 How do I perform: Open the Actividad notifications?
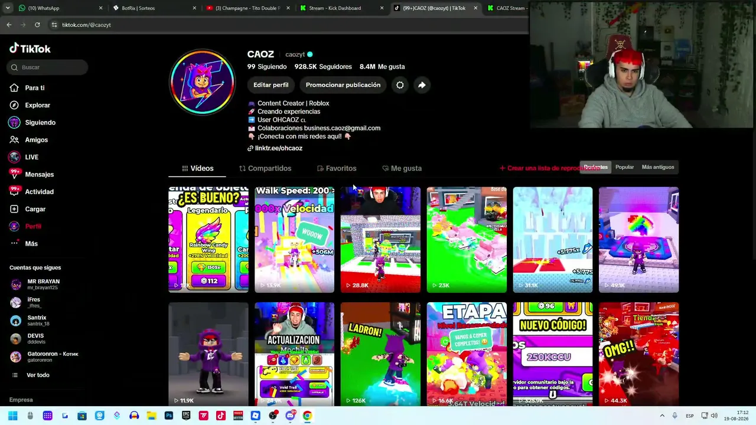pos(32,192)
